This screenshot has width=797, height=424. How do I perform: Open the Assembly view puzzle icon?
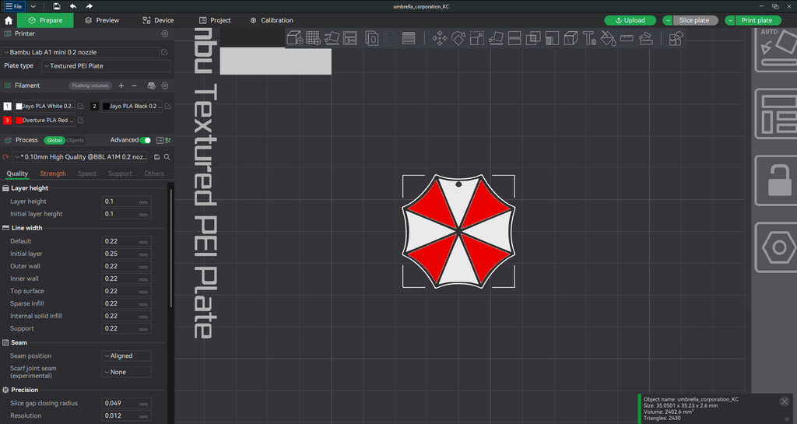[676, 38]
